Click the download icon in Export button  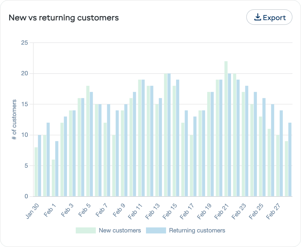(x=258, y=17)
